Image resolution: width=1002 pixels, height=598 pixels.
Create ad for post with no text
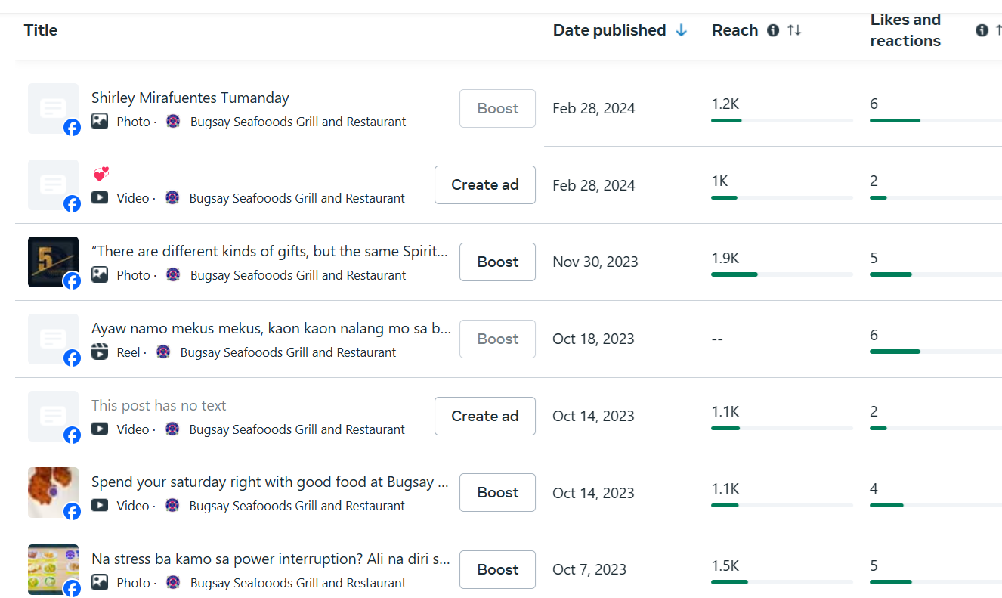click(484, 416)
